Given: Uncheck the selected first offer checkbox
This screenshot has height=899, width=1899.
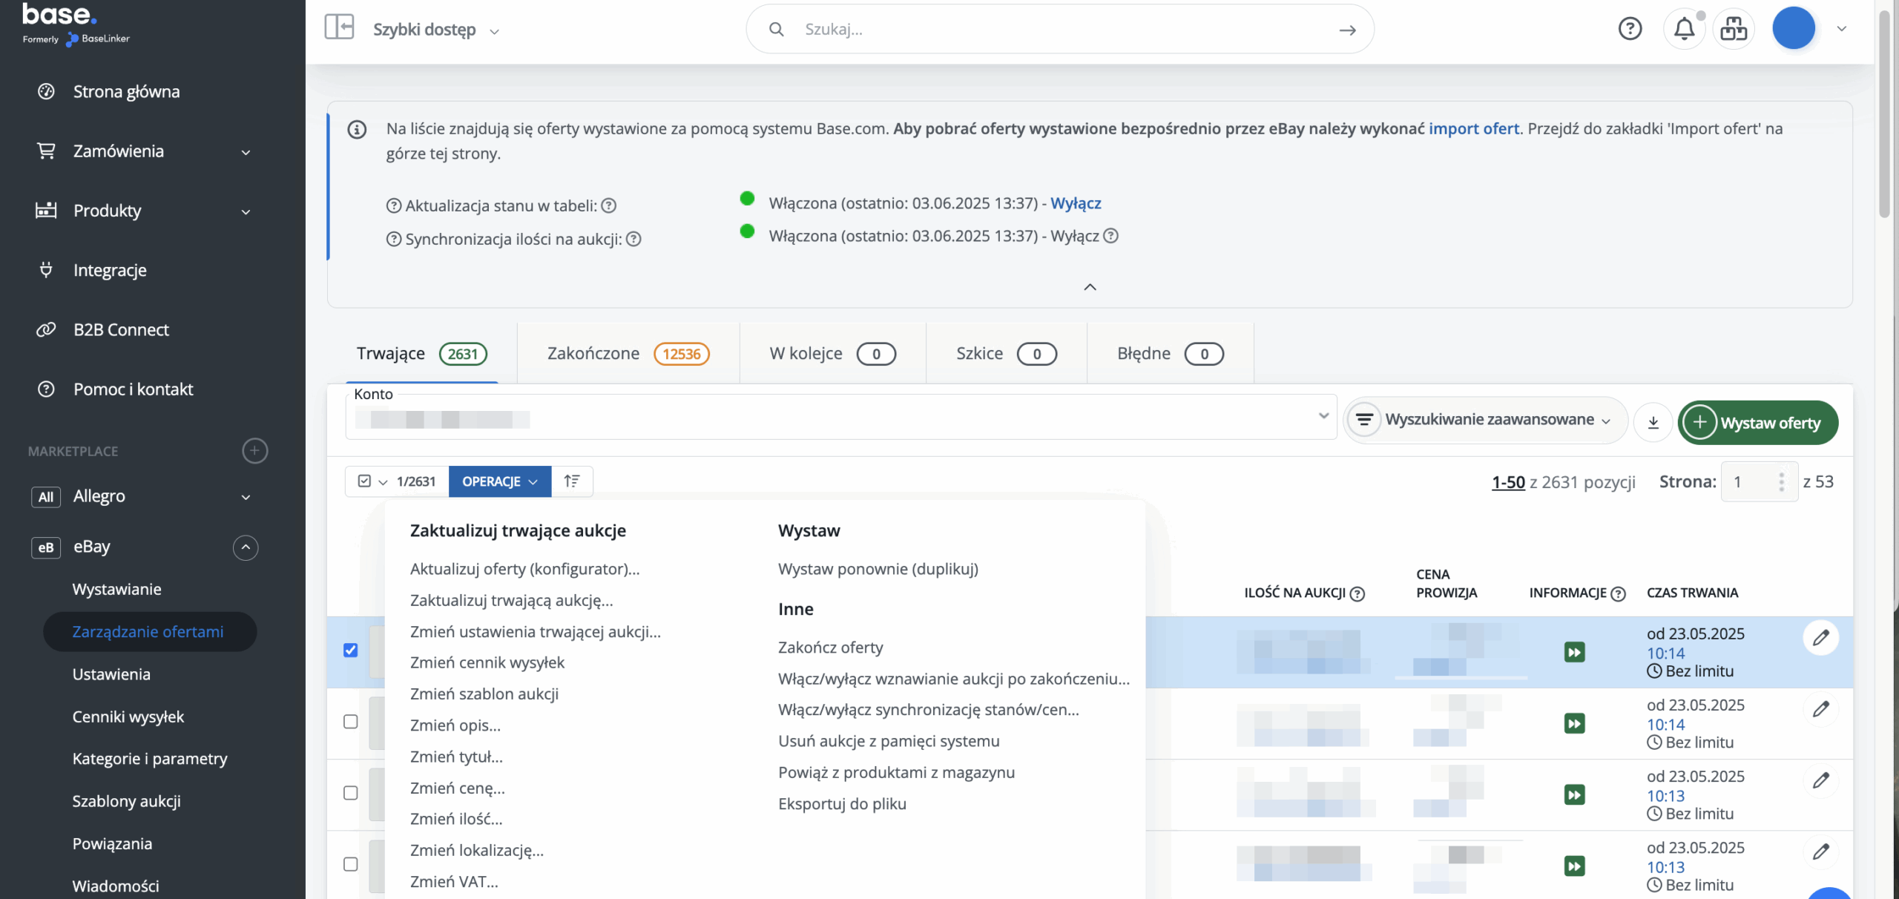Looking at the screenshot, I should tap(351, 651).
